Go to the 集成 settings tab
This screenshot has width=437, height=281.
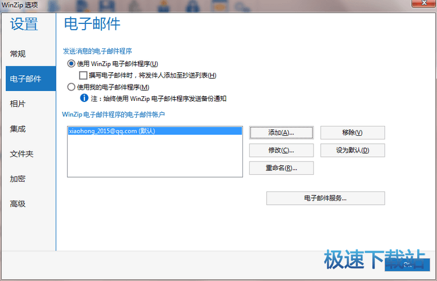click(18, 129)
